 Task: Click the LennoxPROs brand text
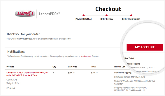pos(49,14)
